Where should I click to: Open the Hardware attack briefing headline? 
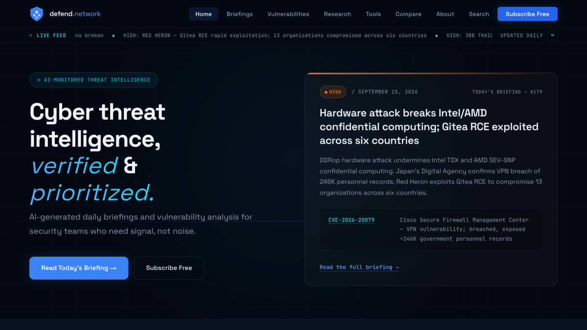pyautogui.click(x=429, y=127)
